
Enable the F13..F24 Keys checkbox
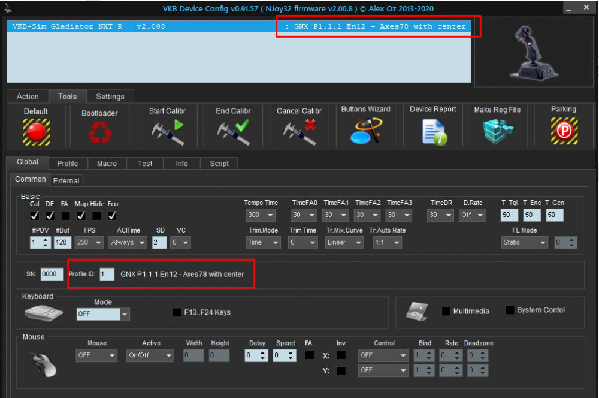(x=177, y=312)
